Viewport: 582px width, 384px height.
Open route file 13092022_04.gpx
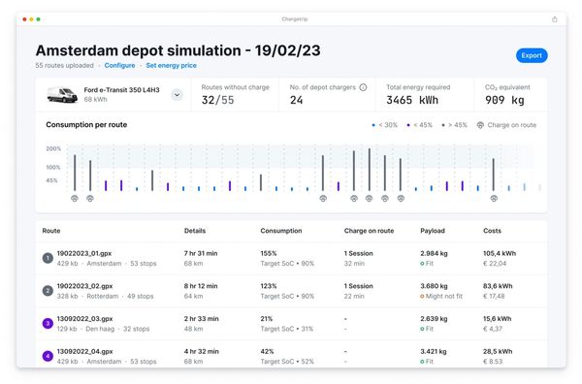tap(84, 351)
